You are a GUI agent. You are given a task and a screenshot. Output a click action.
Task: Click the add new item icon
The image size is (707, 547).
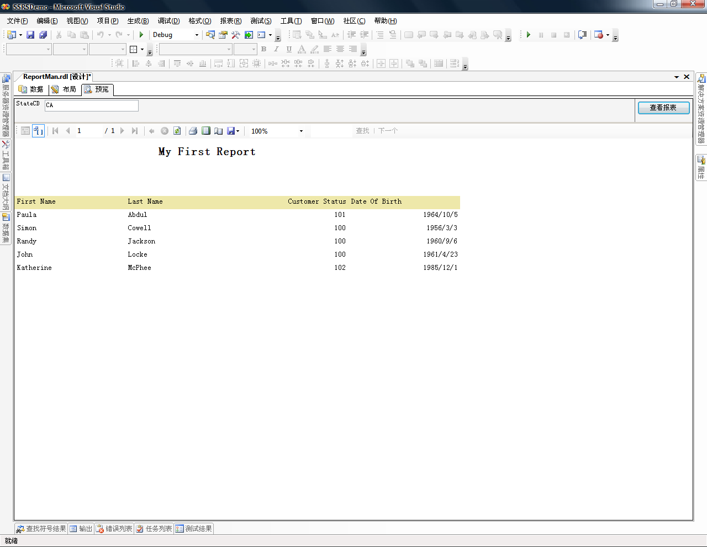tap(11, 35)
